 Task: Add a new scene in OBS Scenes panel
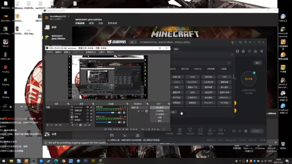coord(47,125)
